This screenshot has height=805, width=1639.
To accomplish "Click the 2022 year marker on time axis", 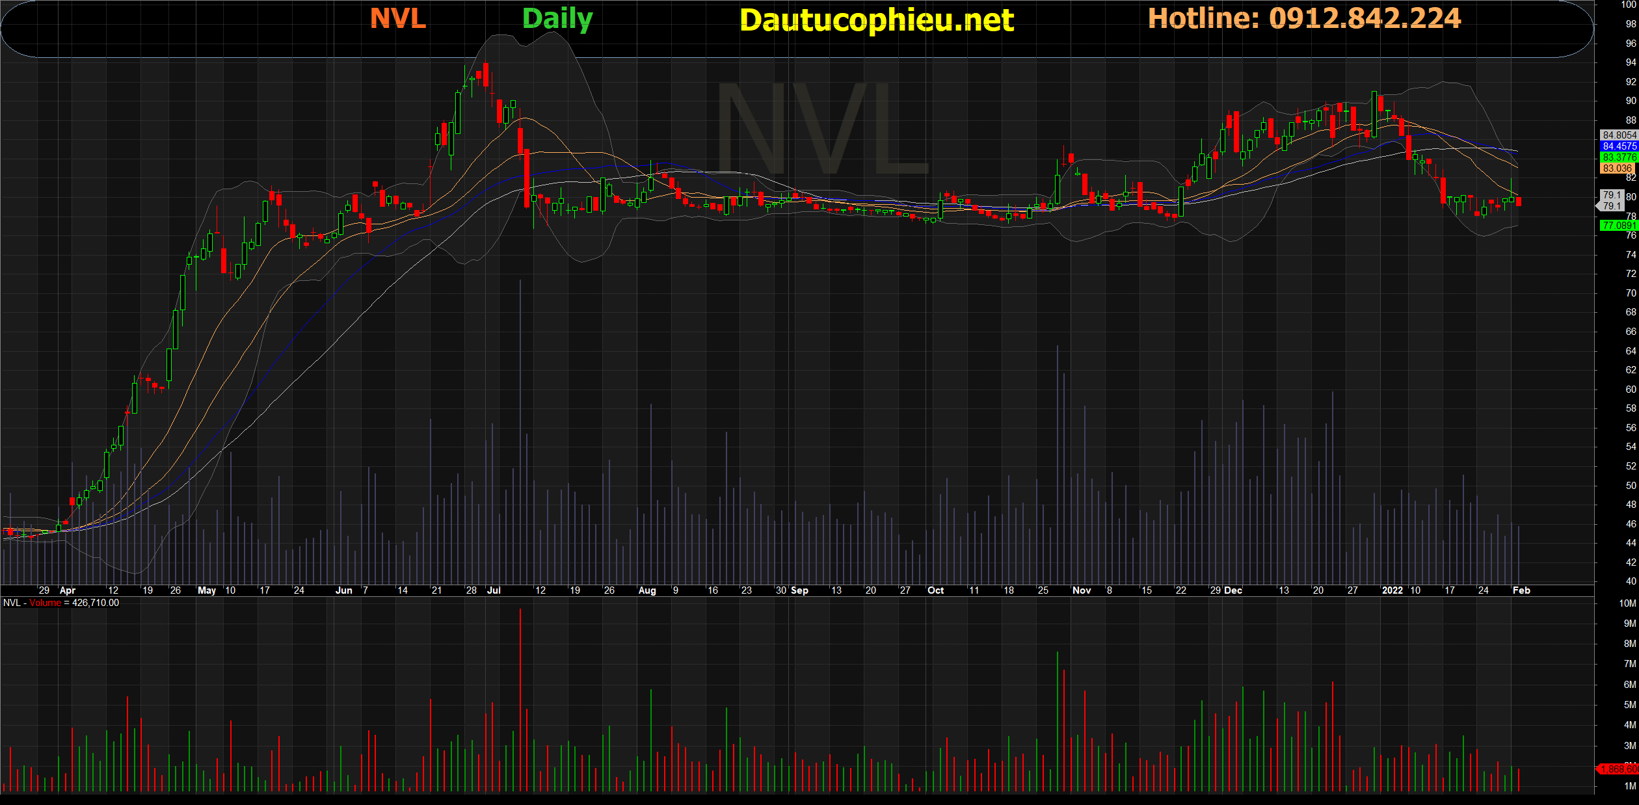I will pos(1392,590).
